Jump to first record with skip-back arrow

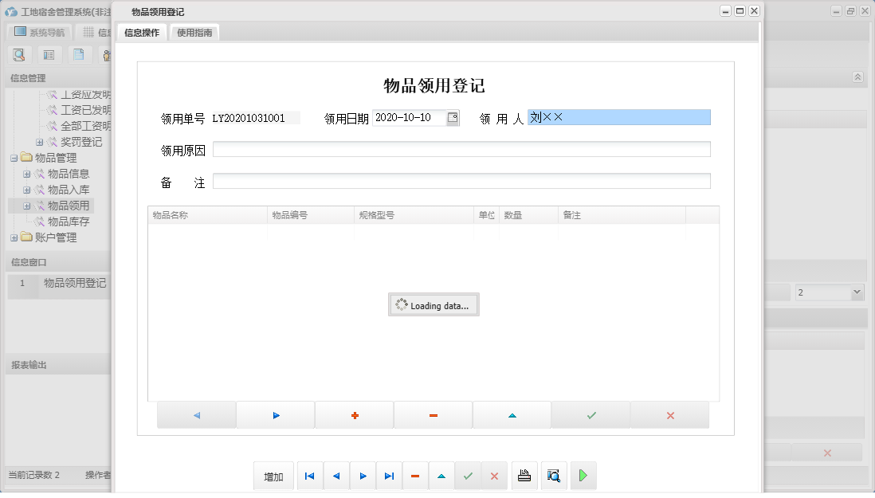(310, 476)
